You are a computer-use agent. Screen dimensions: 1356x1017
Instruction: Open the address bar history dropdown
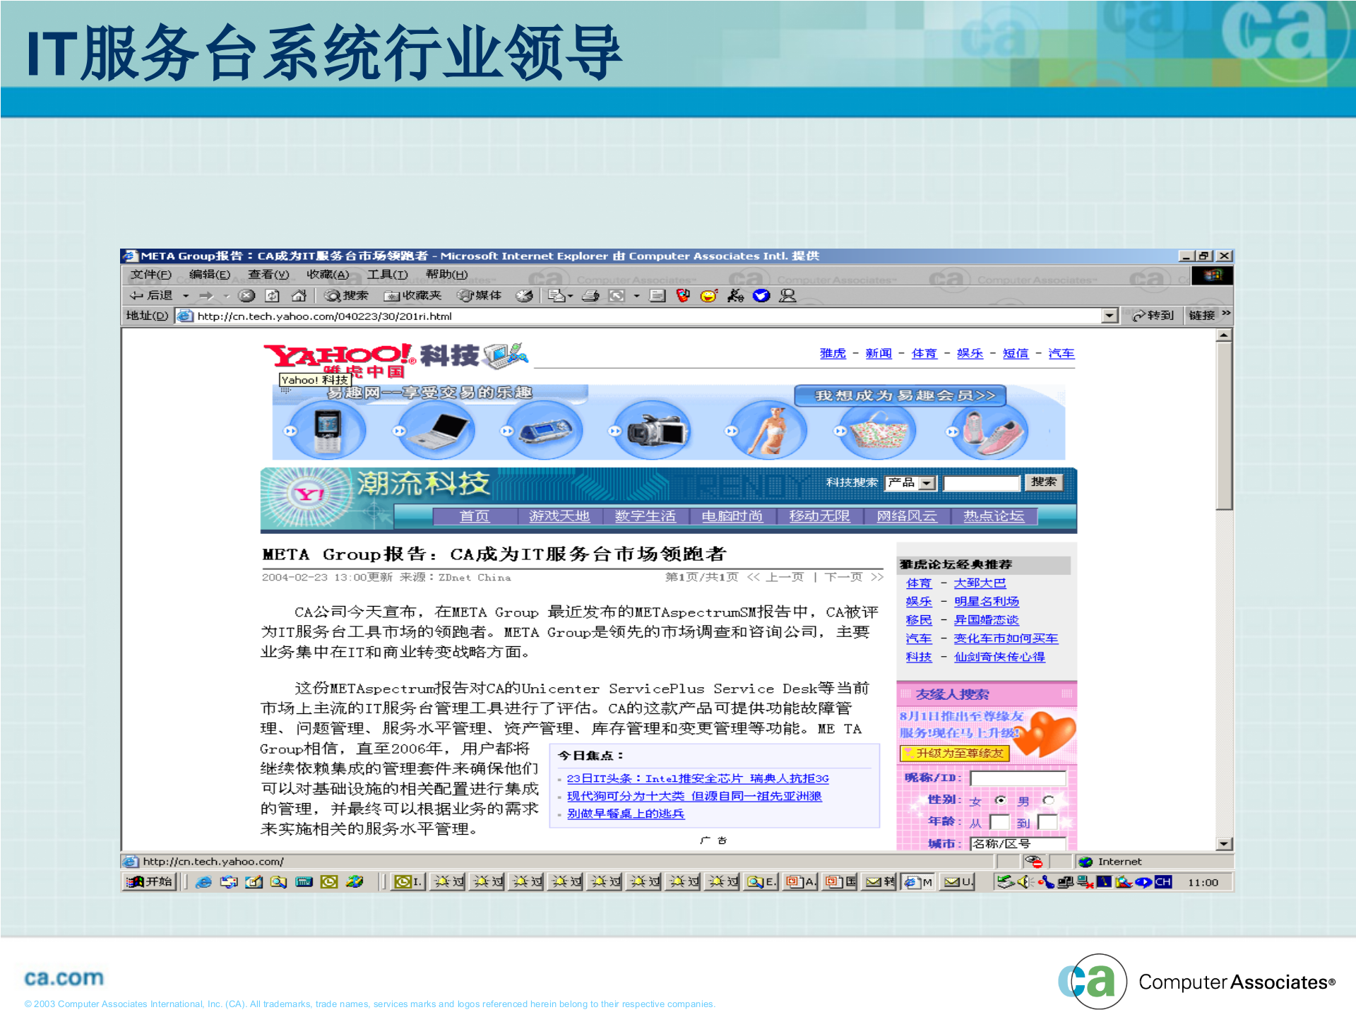click(x=1107, y=316)
